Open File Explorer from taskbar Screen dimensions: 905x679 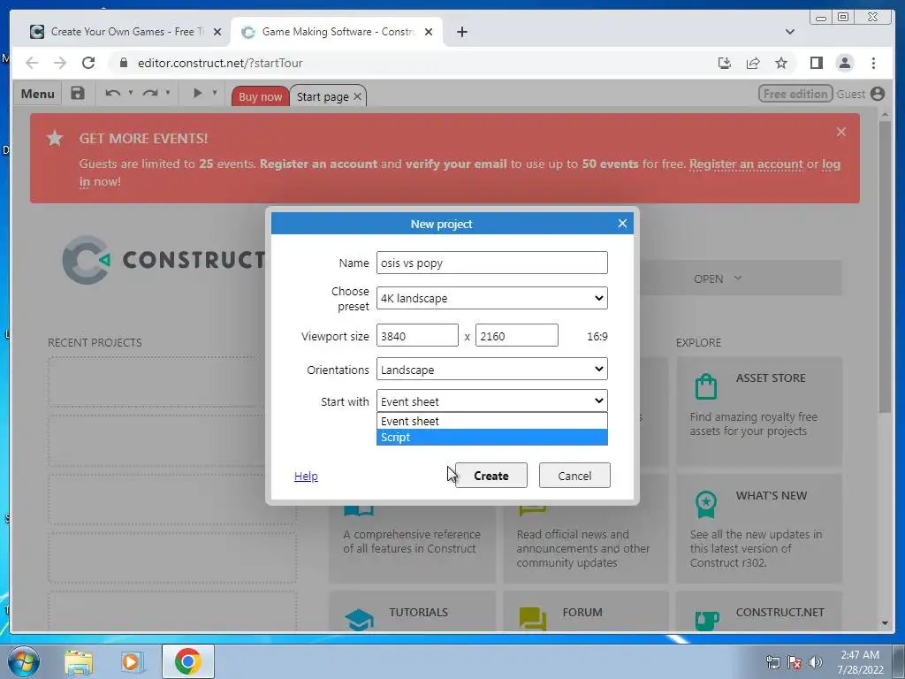(x=79, y=661)
